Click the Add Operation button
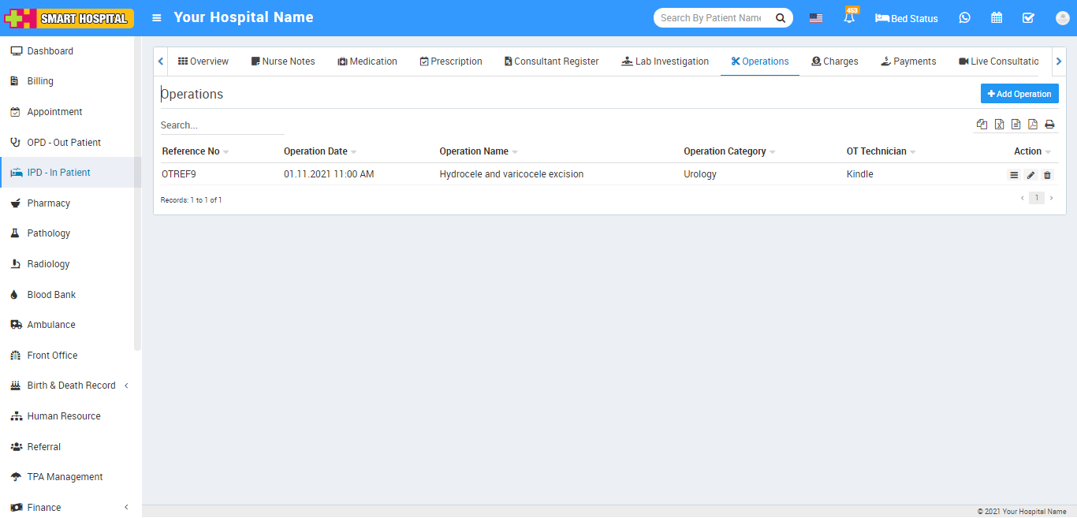Screen dimensions: 1077x518 1019,94
